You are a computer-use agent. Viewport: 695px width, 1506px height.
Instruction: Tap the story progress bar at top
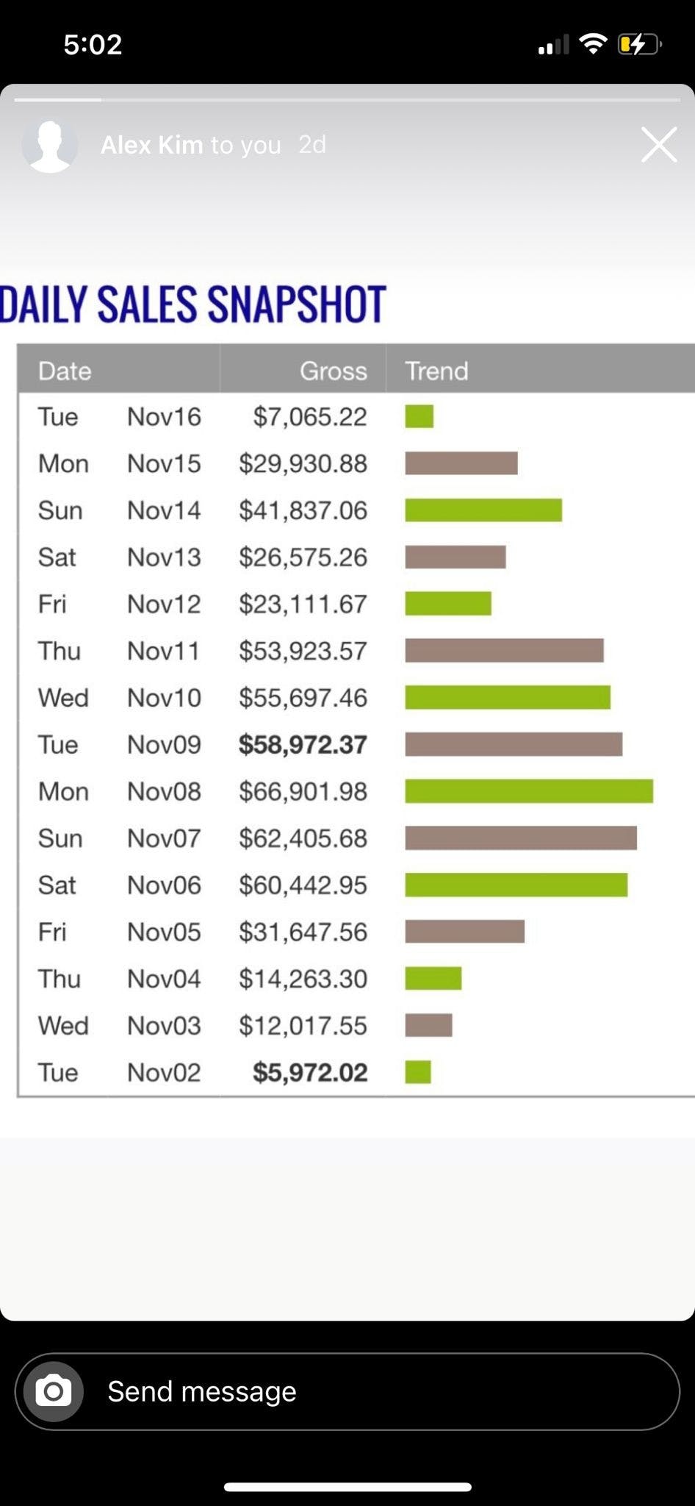347,99
